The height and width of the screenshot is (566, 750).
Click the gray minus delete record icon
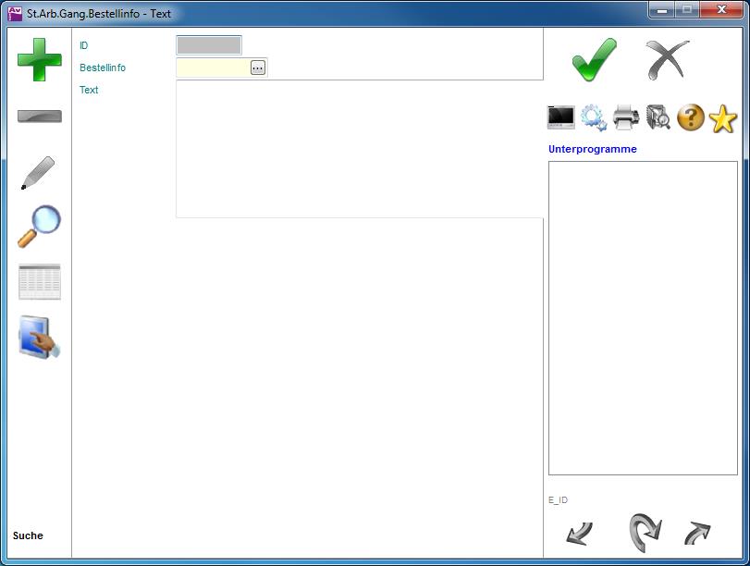coord(40,117)
